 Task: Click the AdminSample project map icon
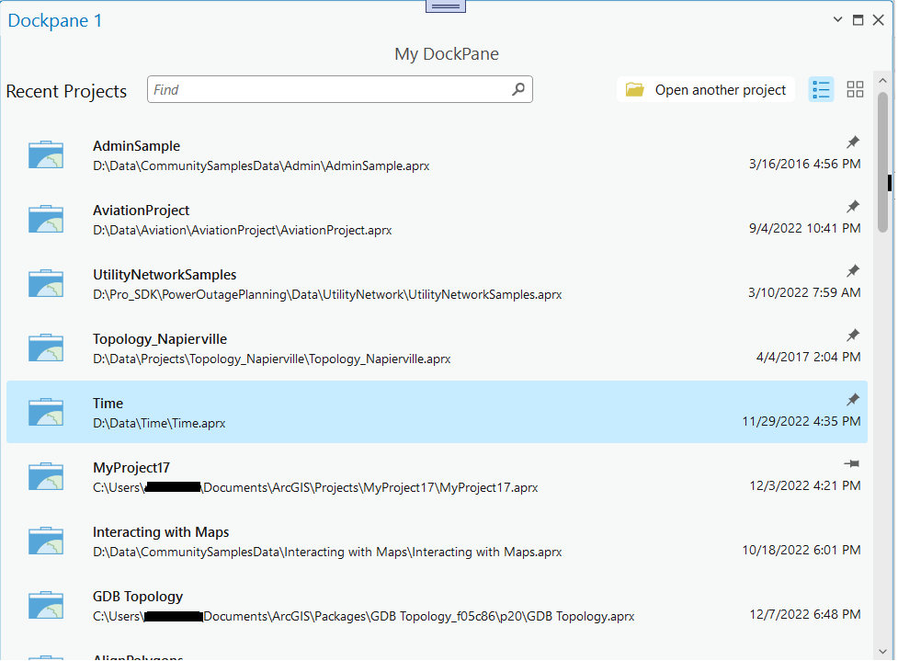[46, 155]
